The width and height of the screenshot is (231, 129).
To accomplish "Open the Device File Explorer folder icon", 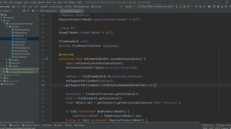I will (x=209, y=6).
